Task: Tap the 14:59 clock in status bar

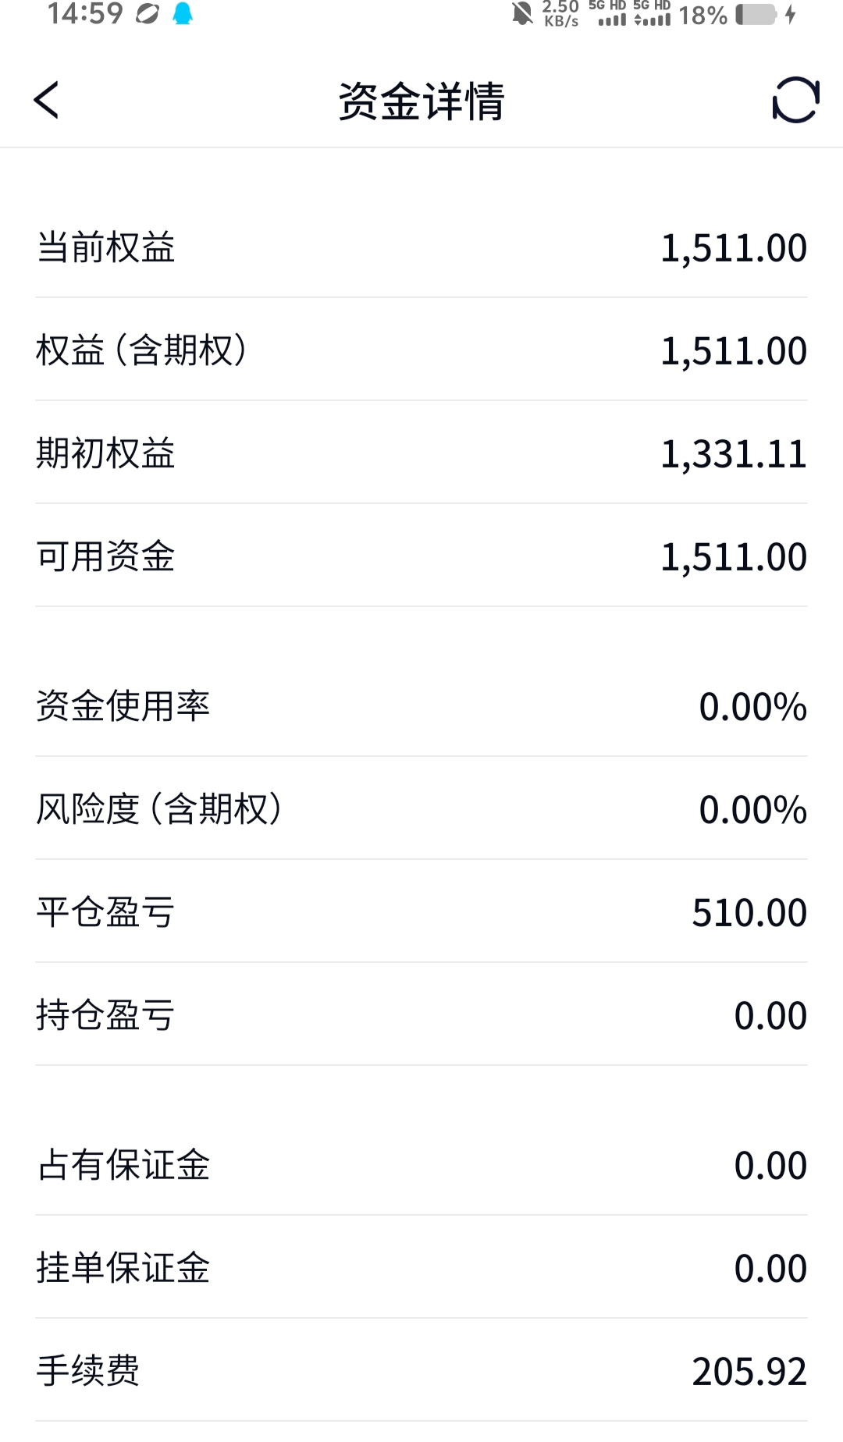Action: 86,13
